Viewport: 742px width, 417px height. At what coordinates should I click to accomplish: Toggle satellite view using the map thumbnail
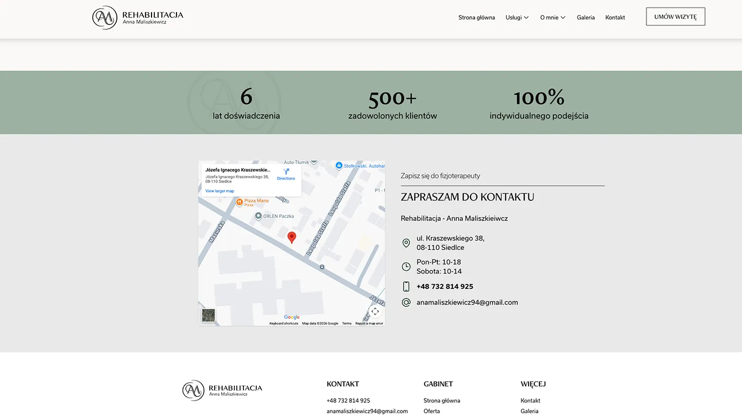click(208, 315)
